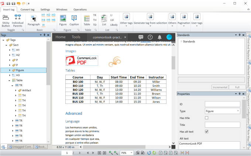Open the Type dropdown showing Figure
This screenshot has height=156, width=251.
tap(222, 111)
